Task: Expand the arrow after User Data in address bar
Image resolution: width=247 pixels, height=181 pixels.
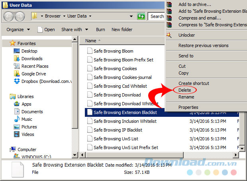Action: coord(90,16)
